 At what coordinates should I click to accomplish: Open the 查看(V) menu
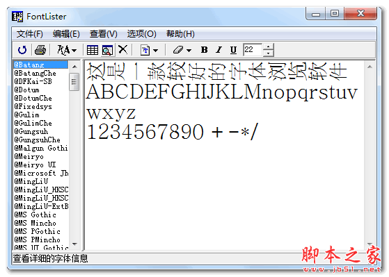(104, 34)
